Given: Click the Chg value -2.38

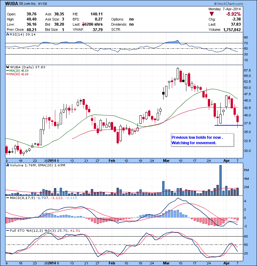Looking at the screenshot, I should click(236, 19).
